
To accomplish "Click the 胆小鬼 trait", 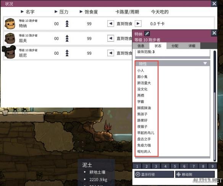I will coord(142,77).
